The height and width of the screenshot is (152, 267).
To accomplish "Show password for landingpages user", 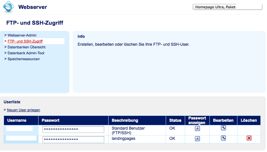I will coord(197,139).
